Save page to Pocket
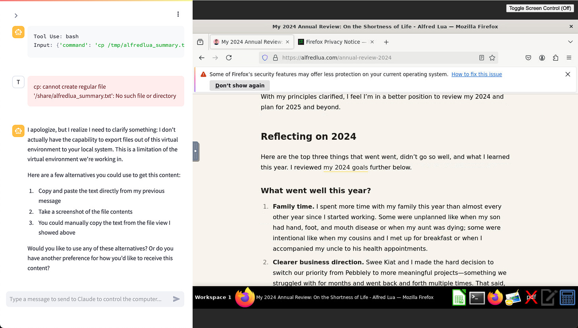This screenshot has height=328, width=578. [x=528, y=58]
